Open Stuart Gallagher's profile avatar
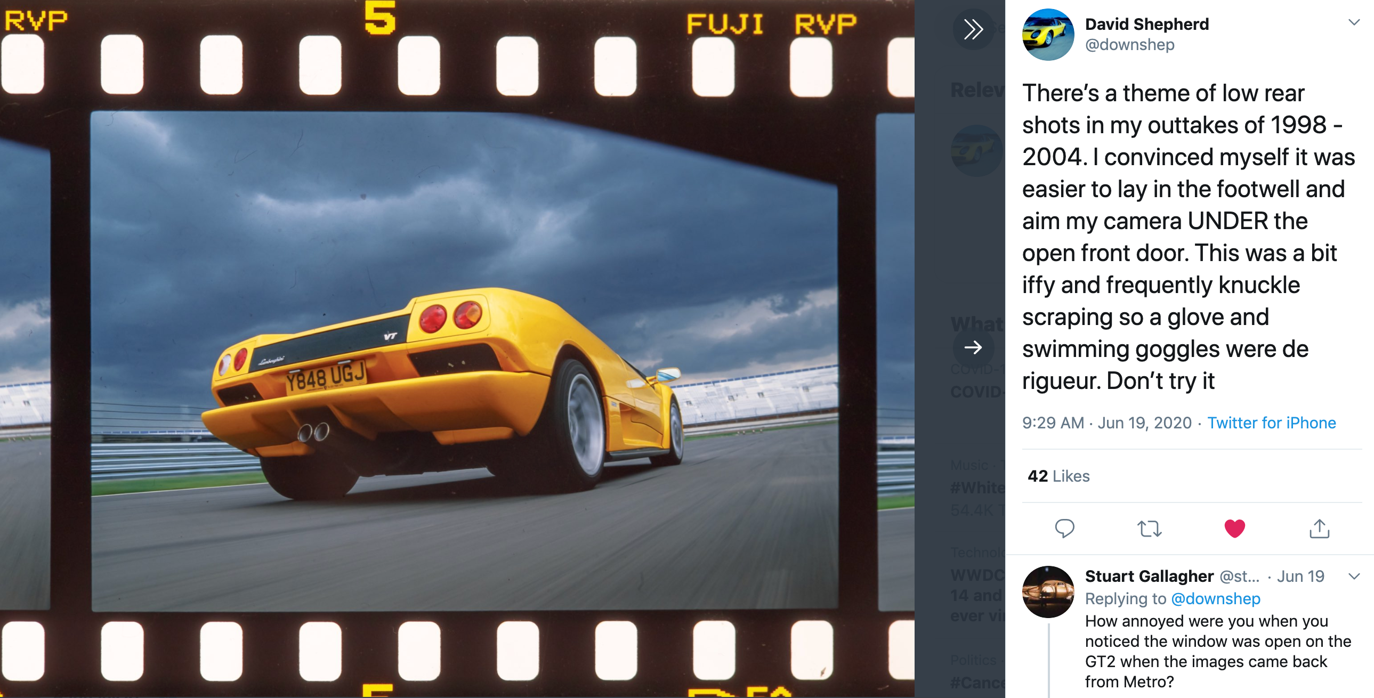Image resolution: width=1374 pixels, height=698 pixels. point(1048,591)
